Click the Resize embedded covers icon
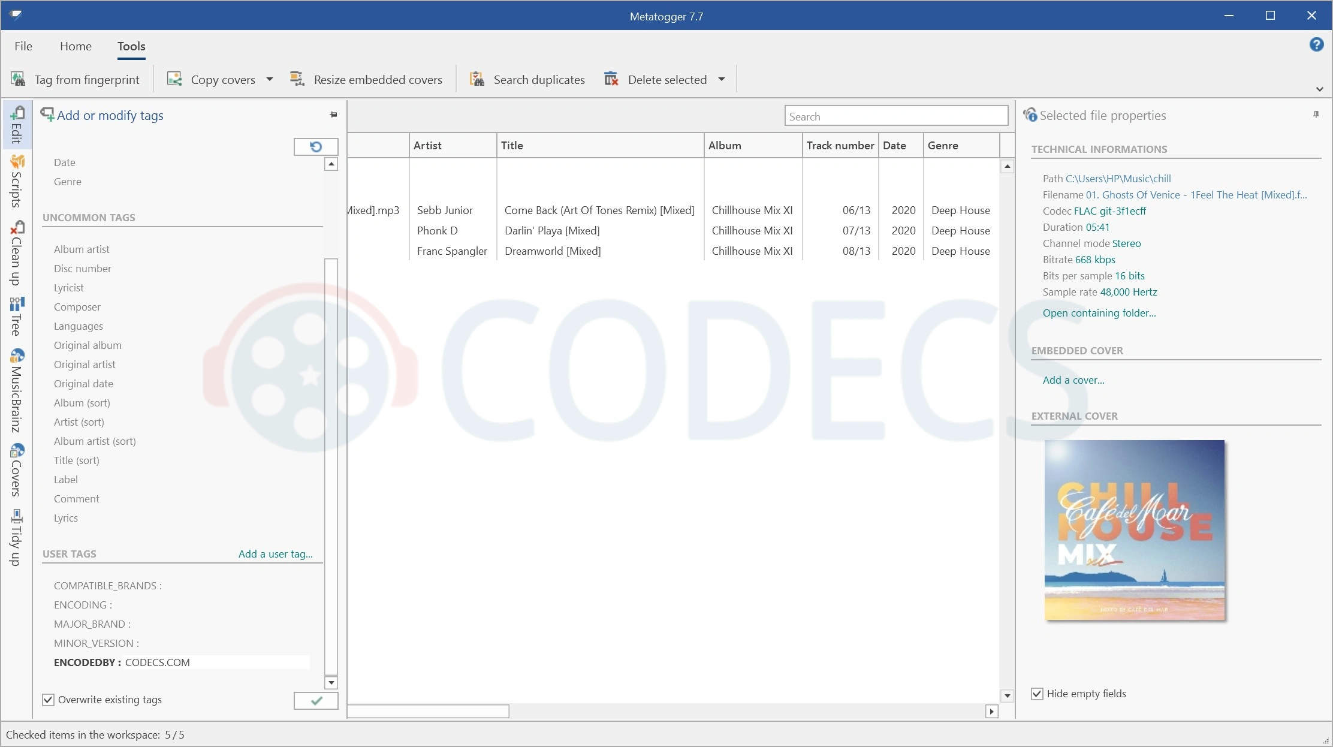 297,79
